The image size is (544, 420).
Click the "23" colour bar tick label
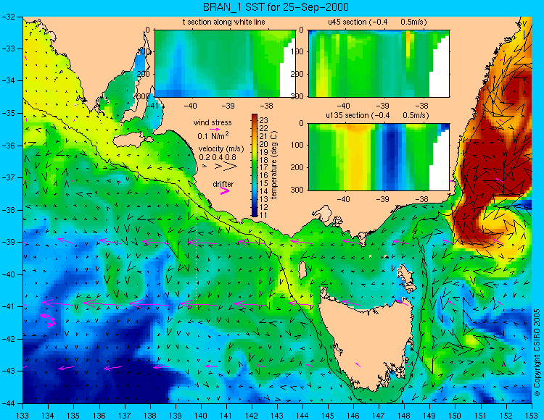pyautogui.click(x=264, y=120)
